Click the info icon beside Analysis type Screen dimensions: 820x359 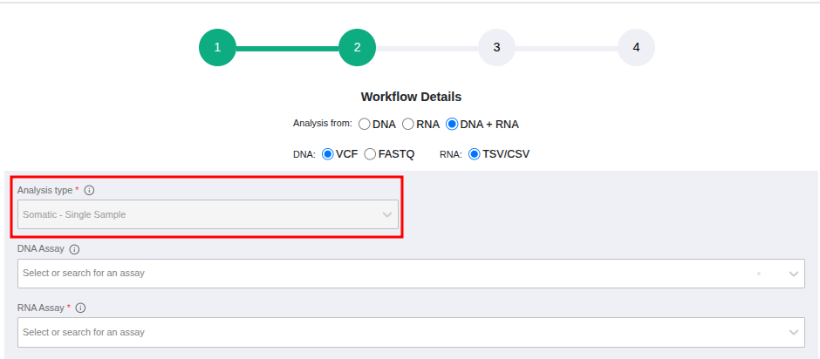click(89, 190)
